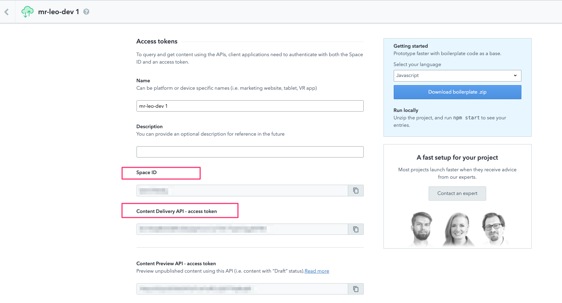The width and height of the screenshot is (562, 303).
Task: Click the Space ID label
Action: [x=146, y=172]
